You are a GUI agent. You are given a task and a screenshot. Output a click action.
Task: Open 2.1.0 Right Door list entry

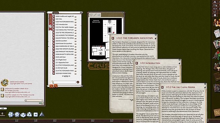click(x=61, y=60)
